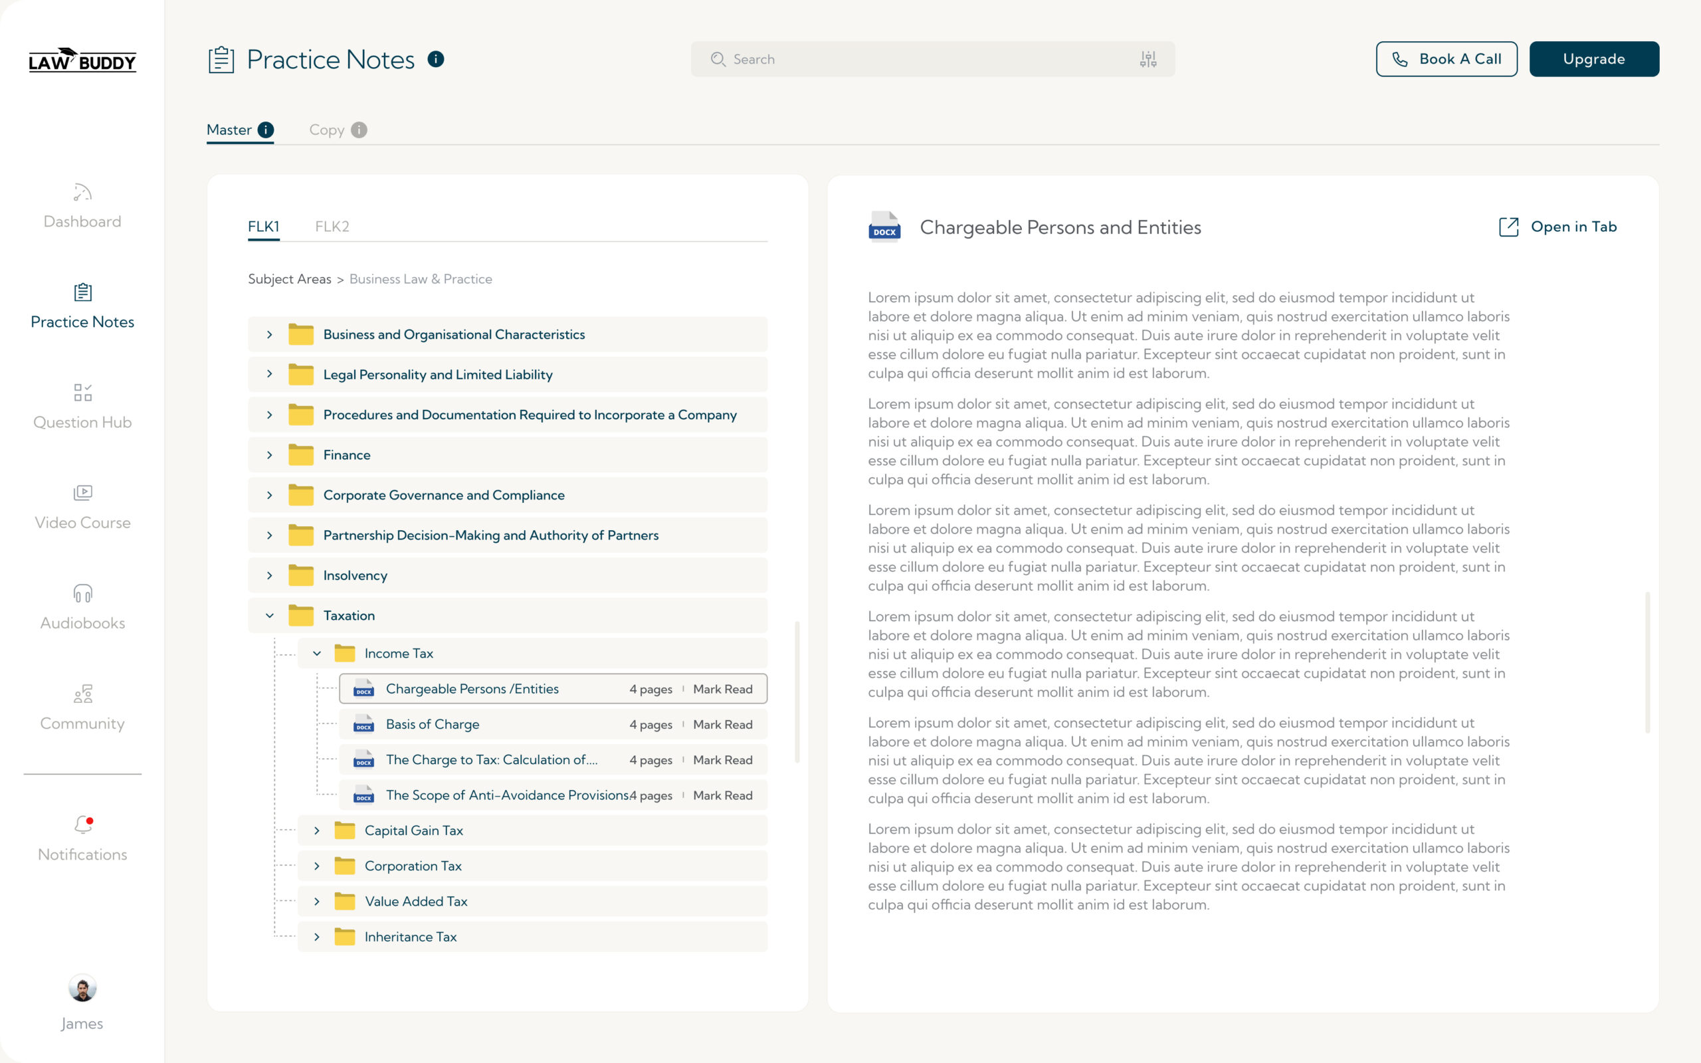This screenshot has width=1701, height=1063.
Task: Expand Capital Gain Tax chevron
Action: (x=317, y=830)
